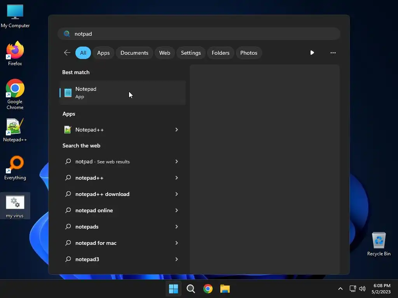Select the 'notepad++ download' web suggestion
The height and width of the screenshot is (298, 398).
pos(122,194)
